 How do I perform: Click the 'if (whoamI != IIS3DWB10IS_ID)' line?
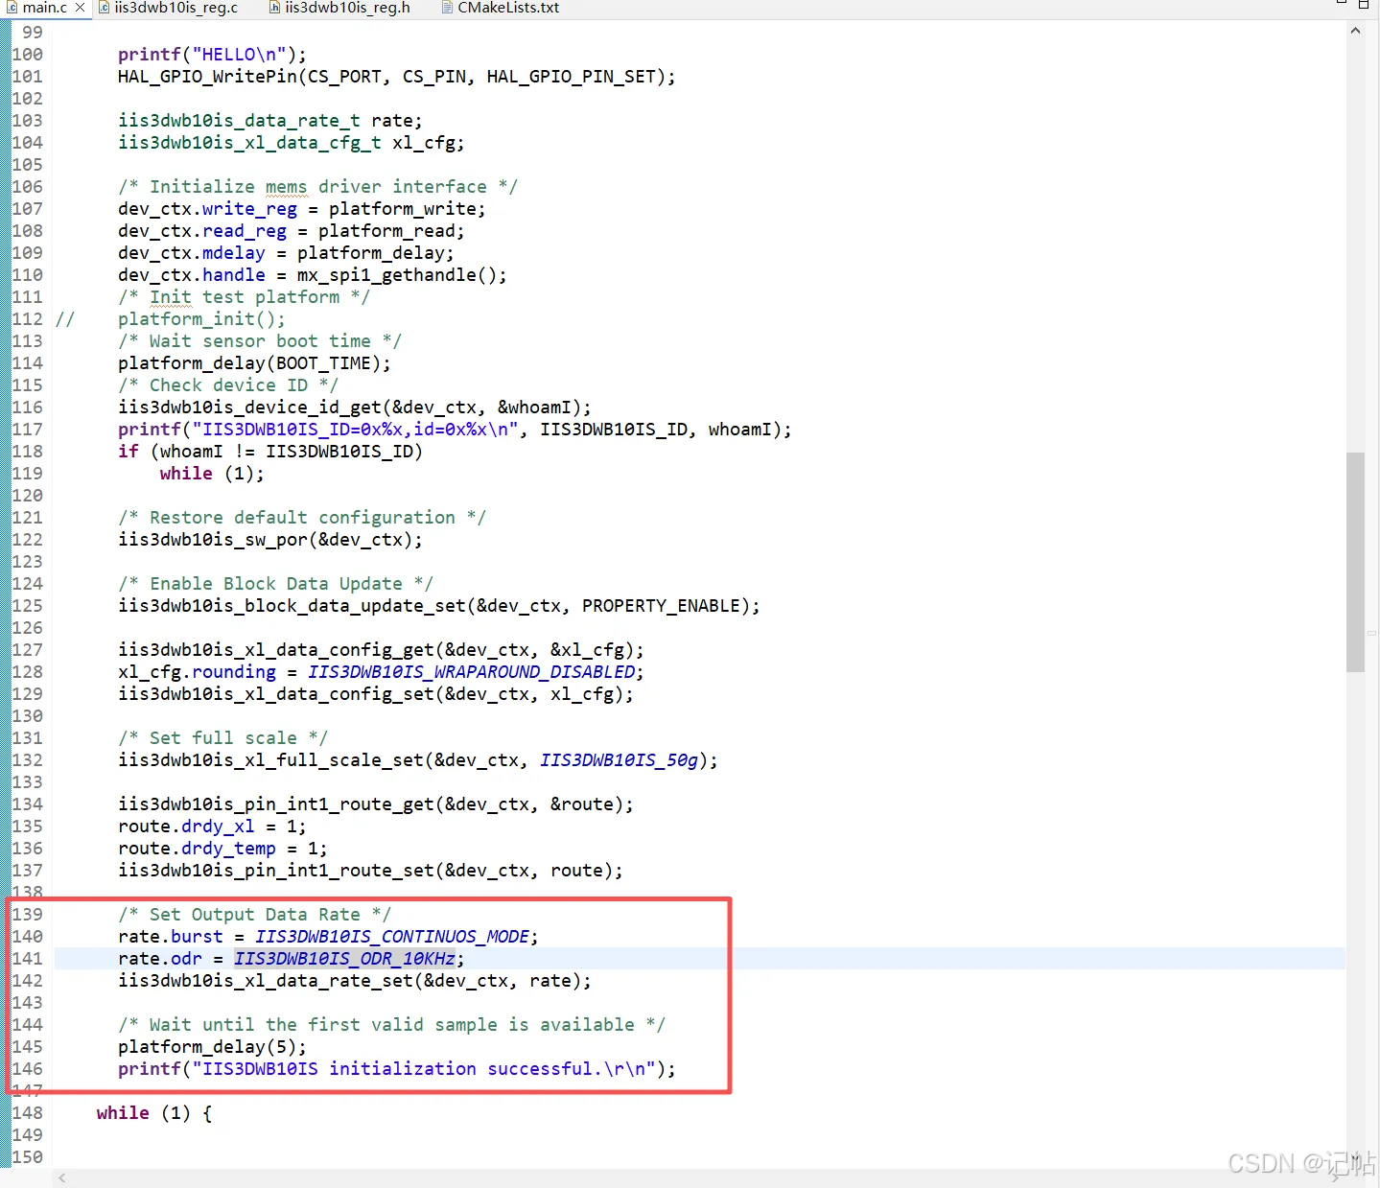[269, 452]
